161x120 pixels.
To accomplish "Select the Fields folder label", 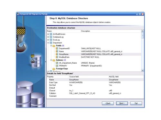I will click(59, 46).
